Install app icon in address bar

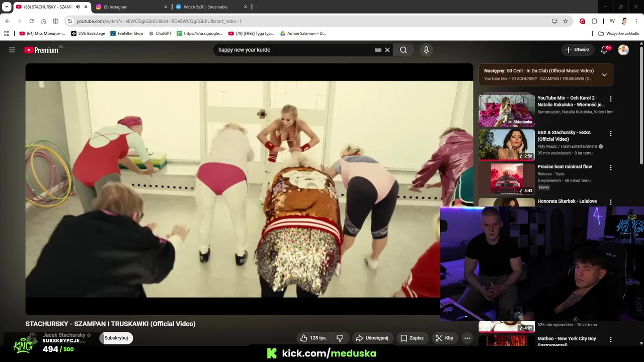click(554, 21)
